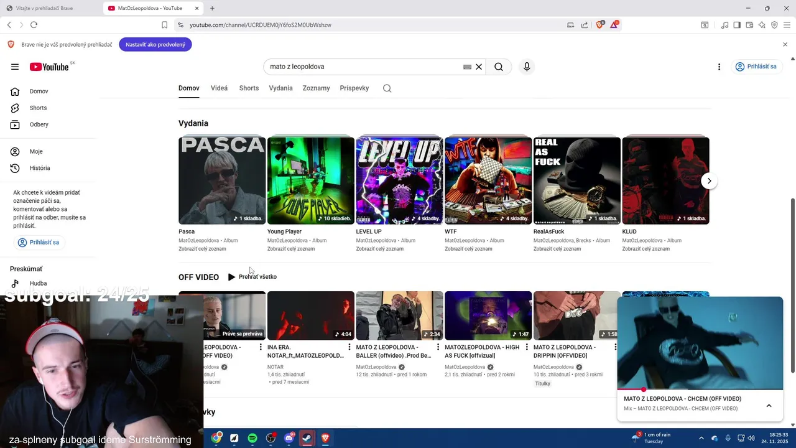
Task: Select the Shorts channel tab
Action: point(249,88)
